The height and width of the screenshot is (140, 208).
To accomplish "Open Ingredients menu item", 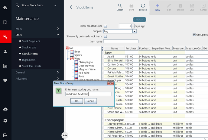I will (29, 60).
